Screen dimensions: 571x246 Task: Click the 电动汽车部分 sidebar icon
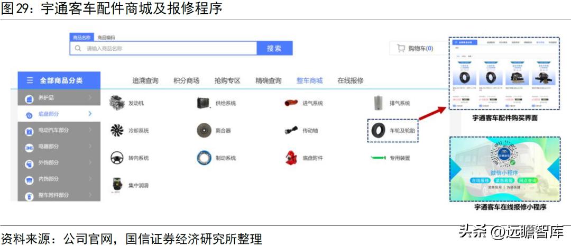tap(29, 131)
